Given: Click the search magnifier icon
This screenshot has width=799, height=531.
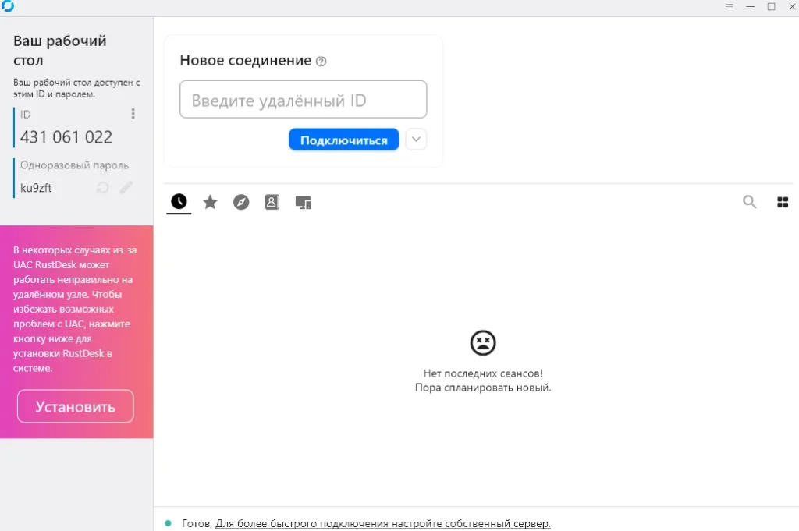Looking at the screenshot, I should pos(749,203).
